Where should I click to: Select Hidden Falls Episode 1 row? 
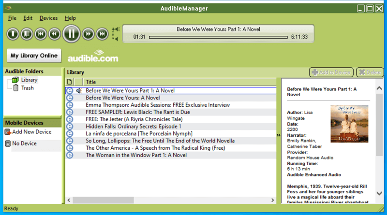171,126
